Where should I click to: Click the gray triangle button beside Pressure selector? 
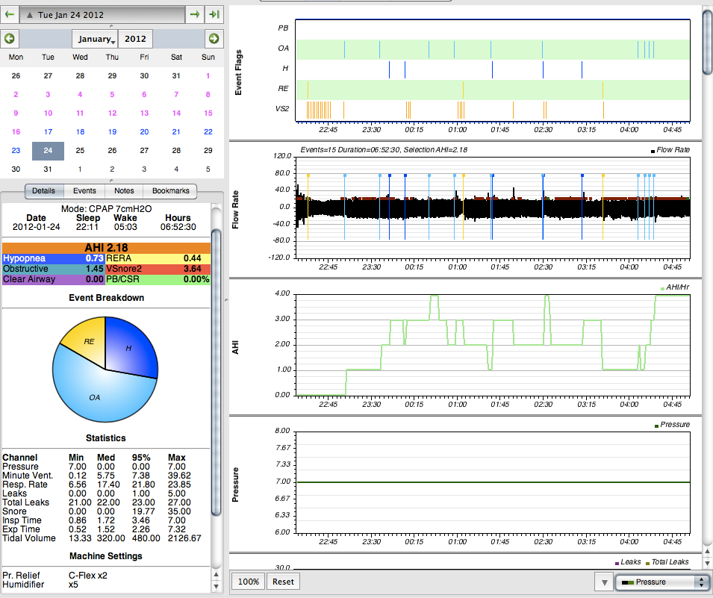[603, 582]
